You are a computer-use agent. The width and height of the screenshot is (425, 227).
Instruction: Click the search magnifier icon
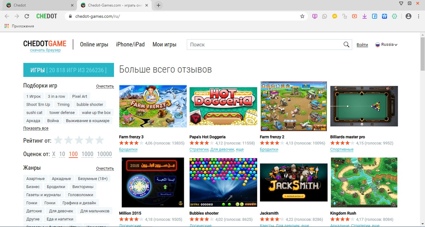(346, 45)
